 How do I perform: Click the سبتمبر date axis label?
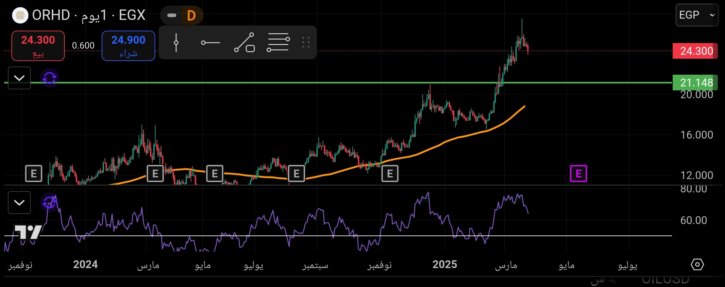(x=315, y=265)
